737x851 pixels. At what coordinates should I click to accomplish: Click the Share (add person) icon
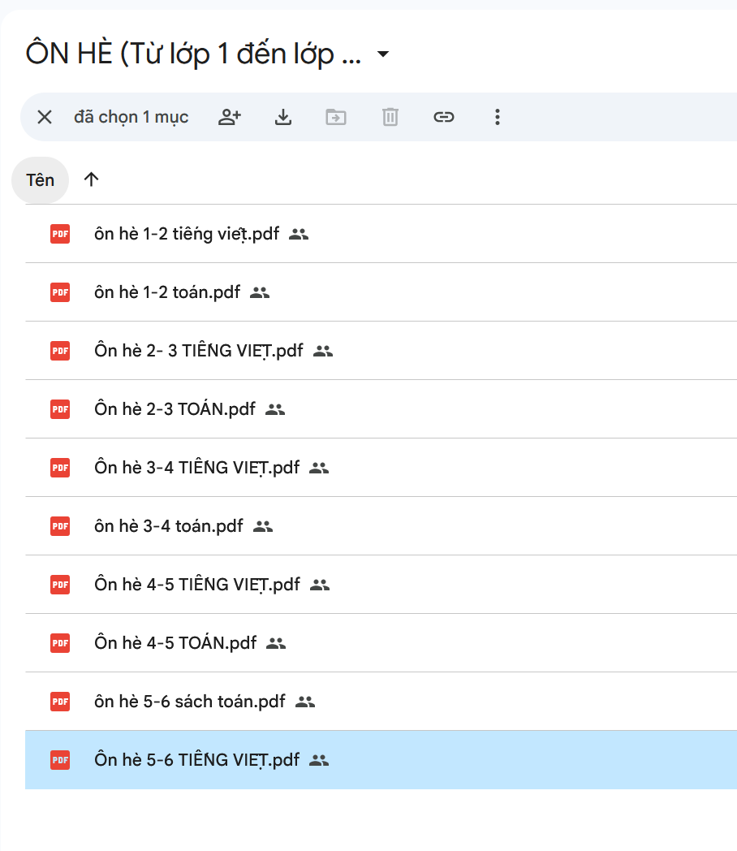tap(230, 117)
